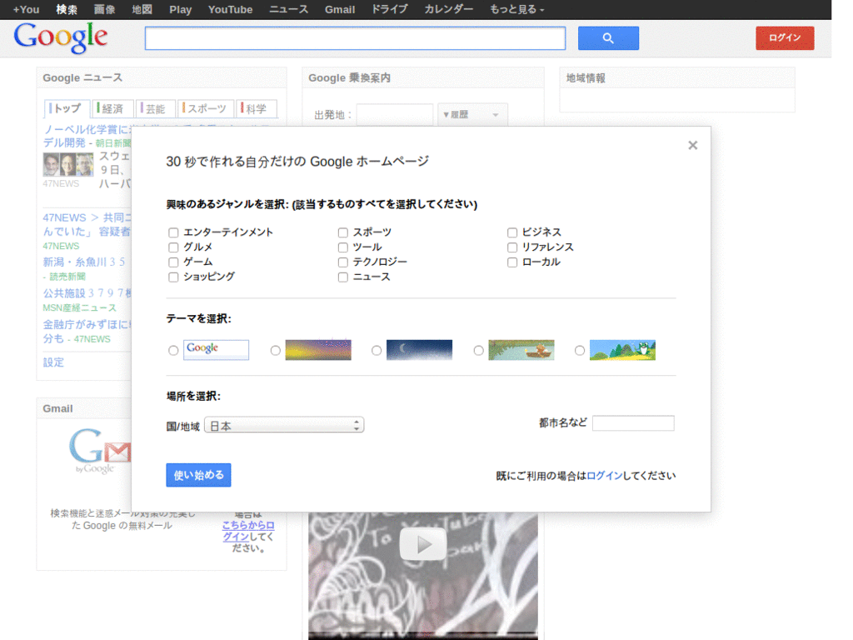Check the ローカル checkbox
The height and width of the screenshot is (640, 853).
(512, 262)
